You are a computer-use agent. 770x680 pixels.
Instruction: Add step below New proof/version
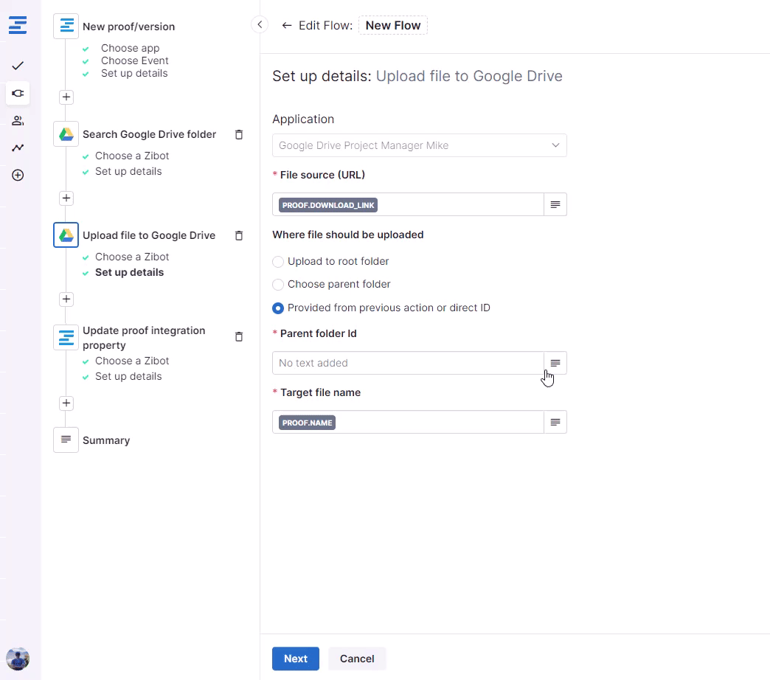pyautogui.click(x=66, y=97)
